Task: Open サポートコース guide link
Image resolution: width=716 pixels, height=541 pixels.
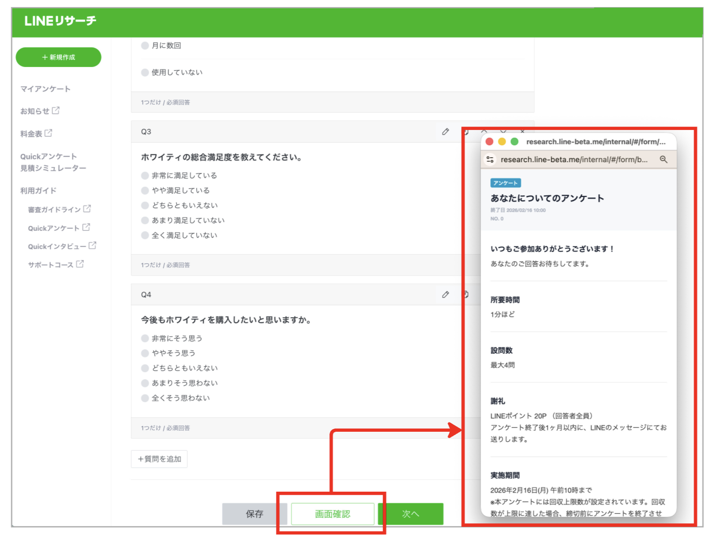Action: 51,265
